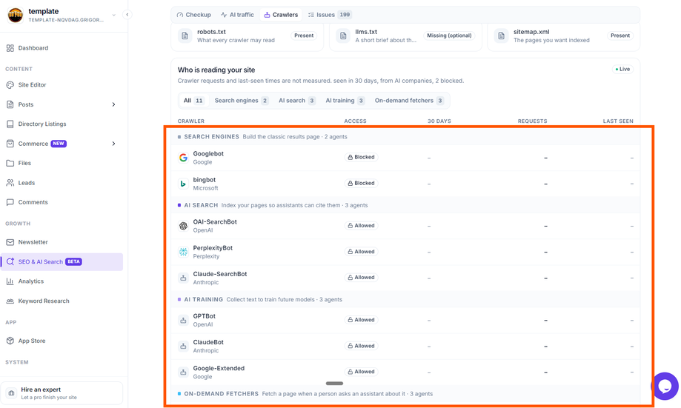Click the AI SEARCH group header
Viewport: 681px width, 408px height.
pos(405,205)
